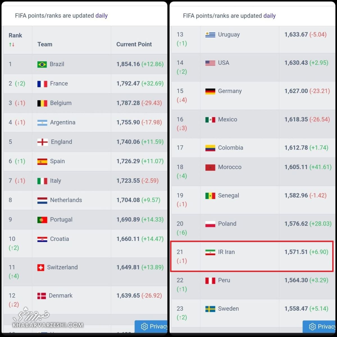This screenshot has width=337, height=337.
Task: Click the Current Point column header
Action: click(x=134, y=44)
